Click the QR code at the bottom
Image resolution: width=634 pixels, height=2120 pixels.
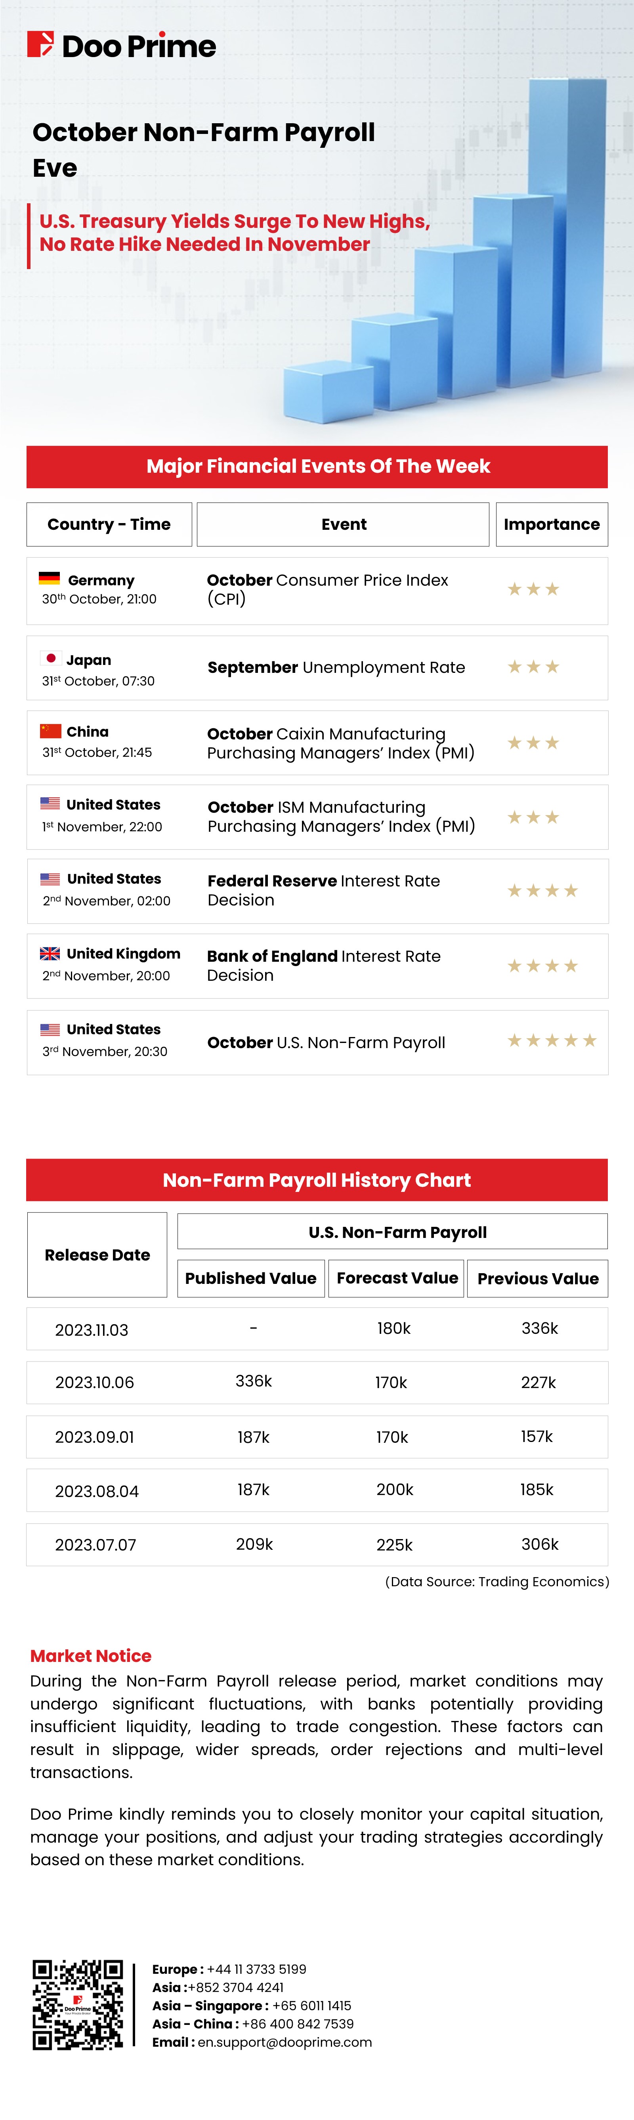77,2005
